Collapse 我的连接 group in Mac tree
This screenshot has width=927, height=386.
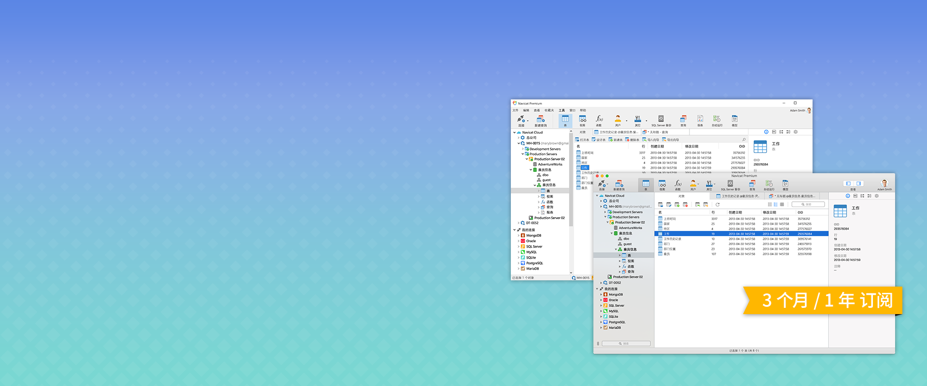[597, 289]
